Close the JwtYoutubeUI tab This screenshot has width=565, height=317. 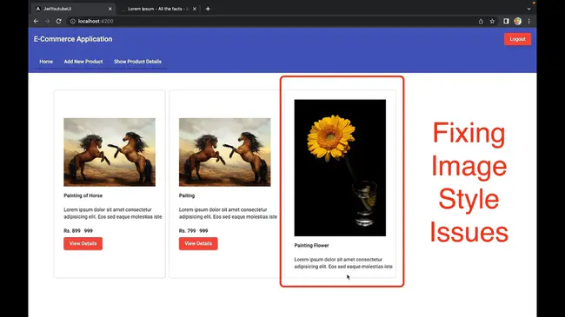(x=110, y=9)
